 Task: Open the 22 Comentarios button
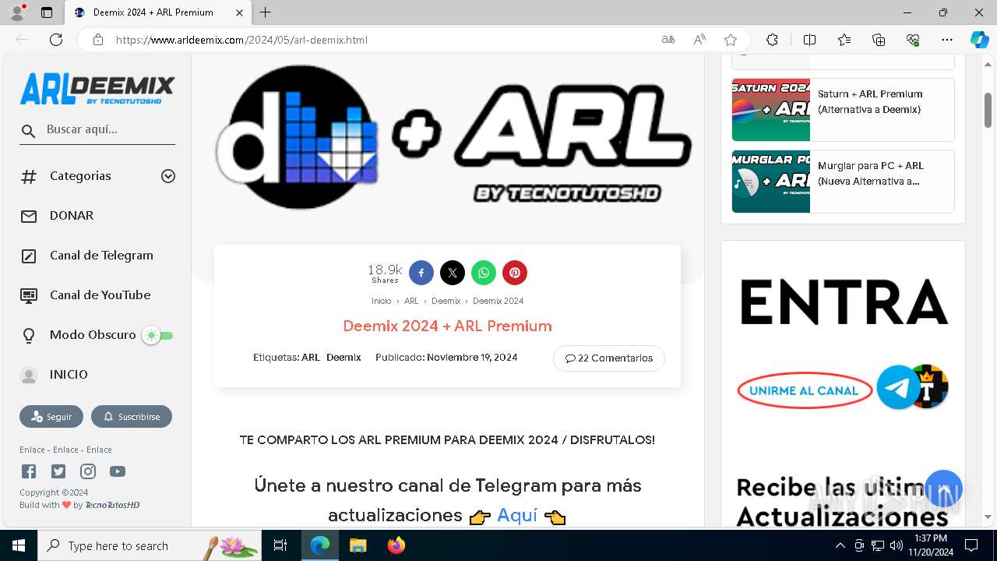[x=609, y=358]
